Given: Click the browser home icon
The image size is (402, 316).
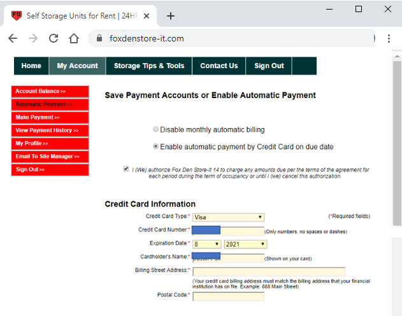Looking at the screenshot, I should [74, 38].
